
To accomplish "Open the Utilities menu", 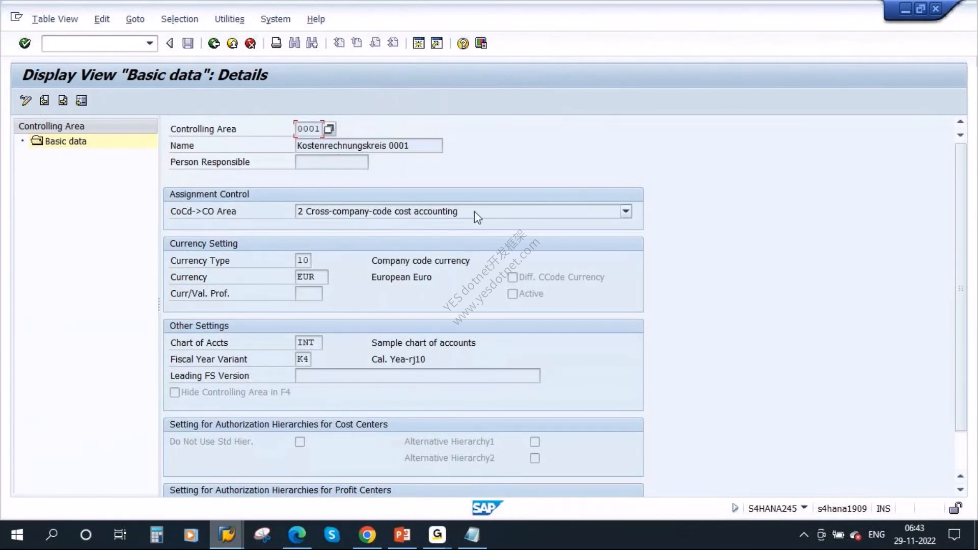I will point(229,19).
